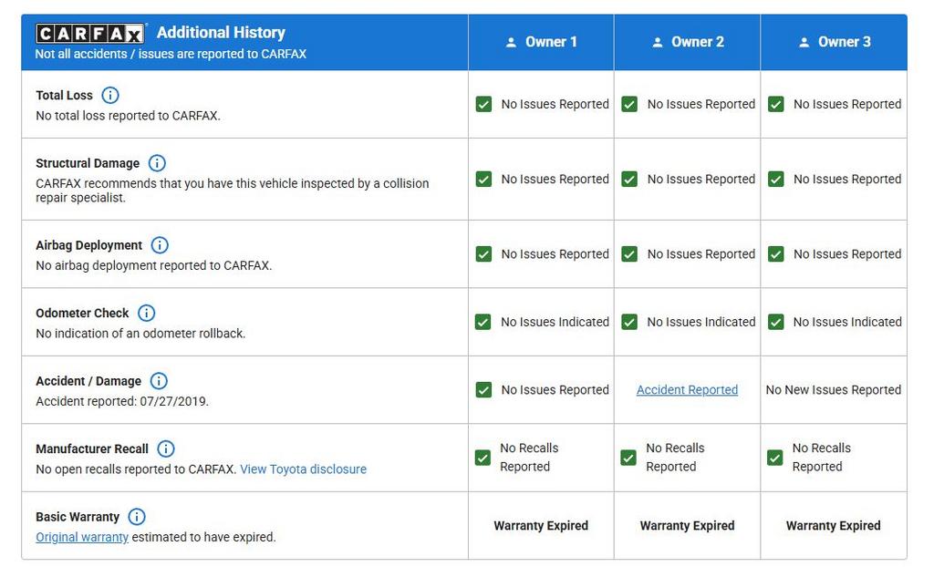The width and height of the screenshot is (934, 567).
Task: Click the info icon next to Total Loss
Action: (x=110, y=95)
